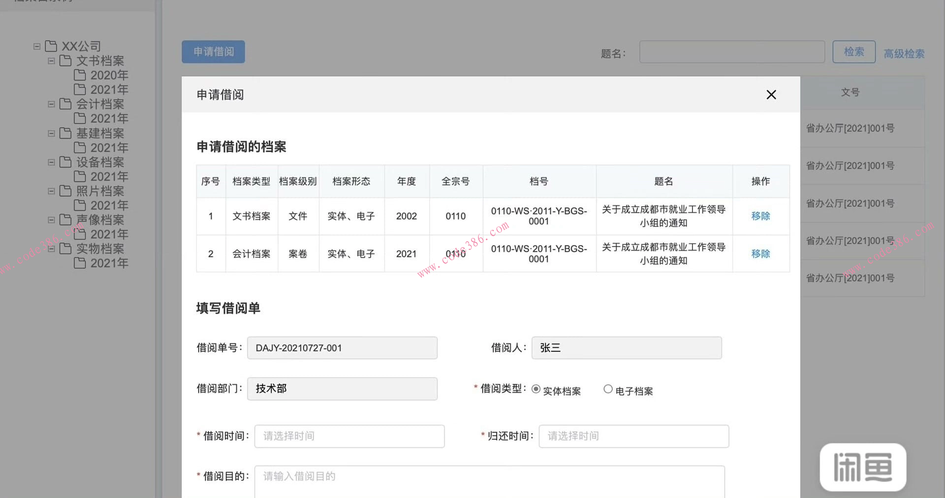Collapse the XX公司 tree node
The height and width of the screenshot is (498, 945).
coord(37,46)
